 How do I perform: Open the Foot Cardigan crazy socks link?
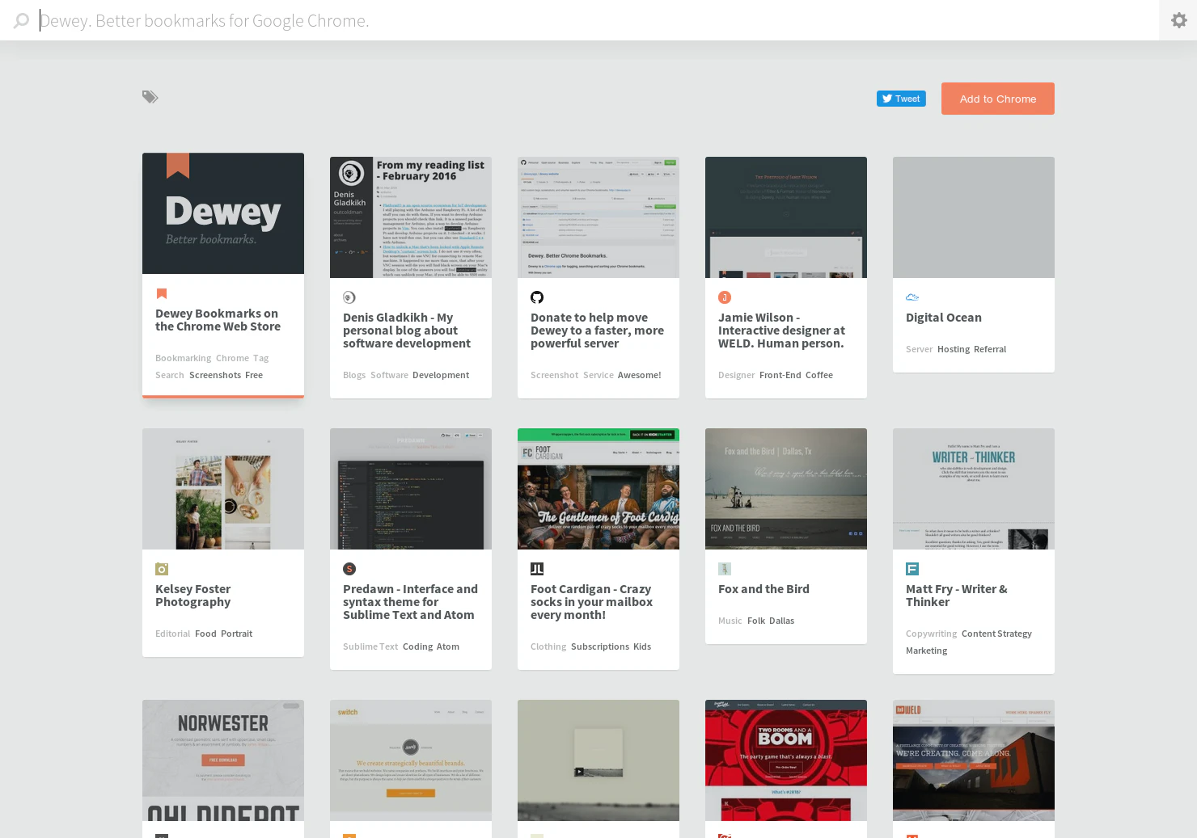point(591,602)
